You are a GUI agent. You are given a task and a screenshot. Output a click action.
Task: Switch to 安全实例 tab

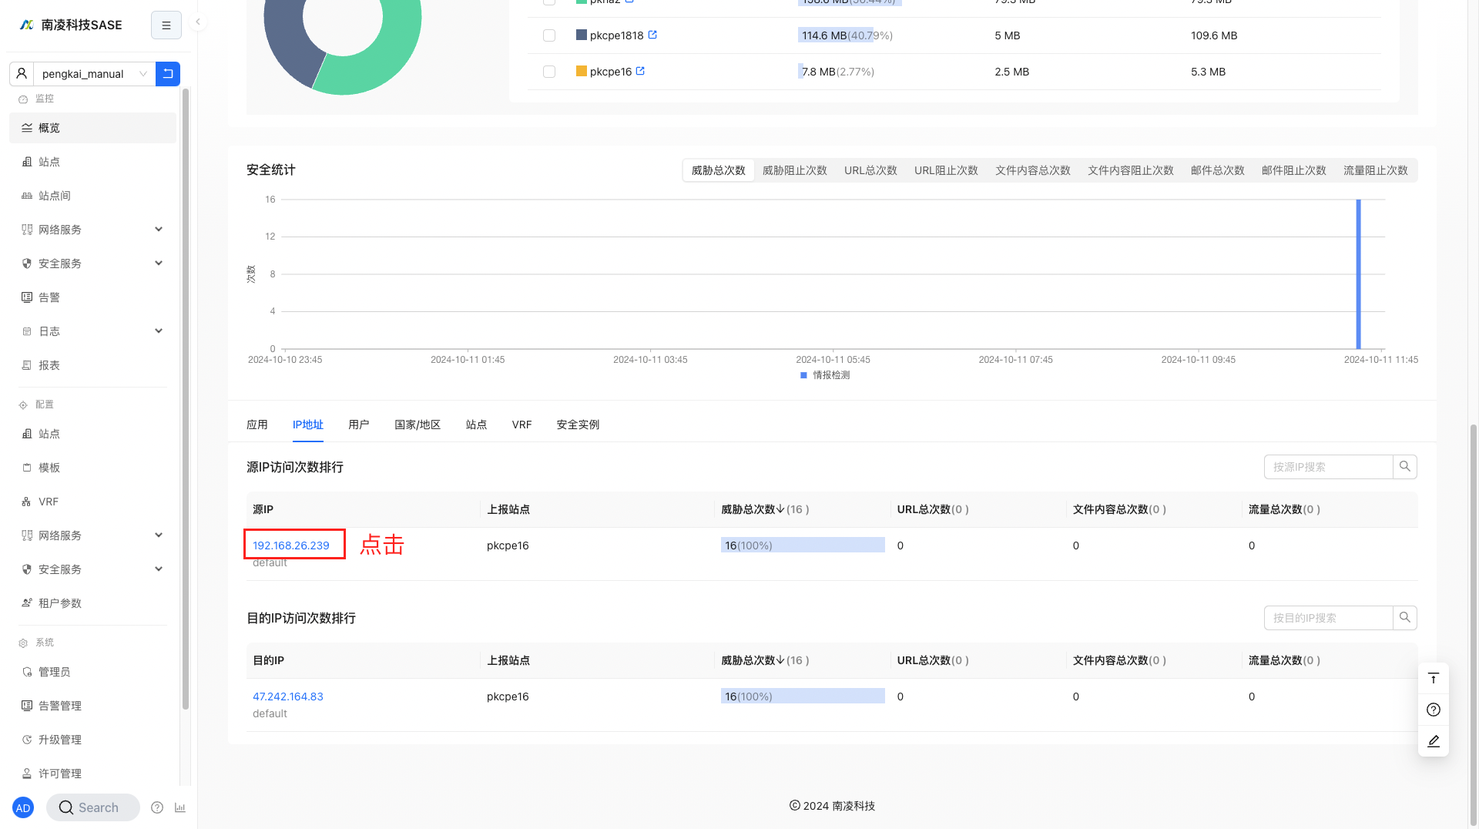coord(578,425)
